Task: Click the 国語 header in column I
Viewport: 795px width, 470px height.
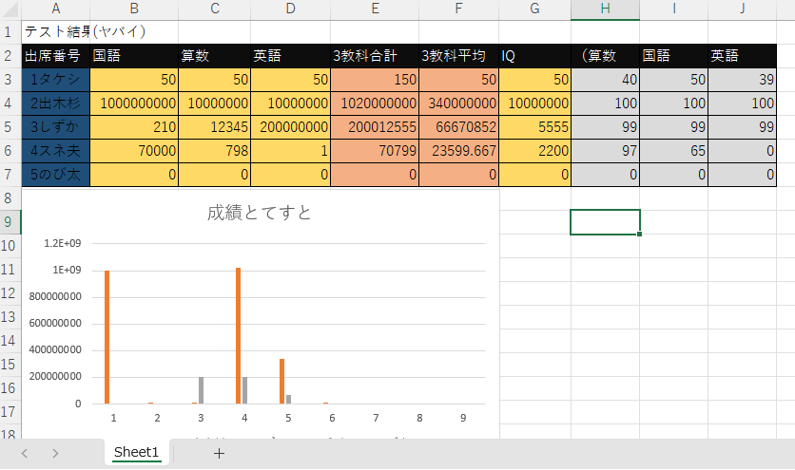Action: 674,56
